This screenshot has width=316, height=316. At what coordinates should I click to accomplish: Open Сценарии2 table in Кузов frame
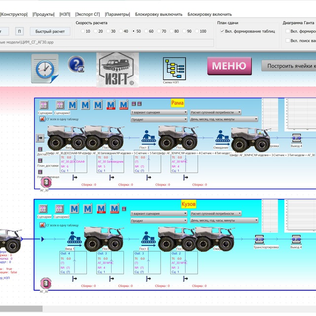(59, 209)
